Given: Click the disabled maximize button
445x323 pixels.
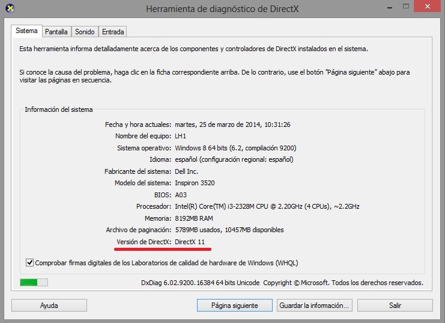Looking at the screenshot, I should (x=406, y=6).
